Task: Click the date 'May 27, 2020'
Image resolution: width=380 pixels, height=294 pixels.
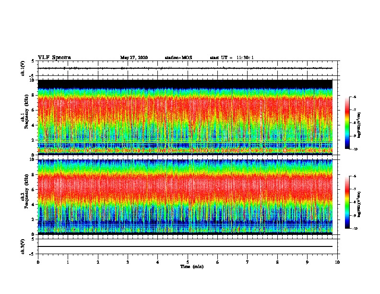Action: pyautogui.click(x=134, y=58)
